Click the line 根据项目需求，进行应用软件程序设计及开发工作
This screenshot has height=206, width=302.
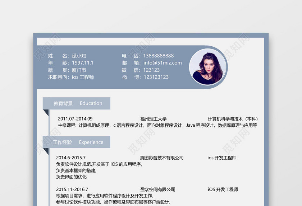(105, 196)
